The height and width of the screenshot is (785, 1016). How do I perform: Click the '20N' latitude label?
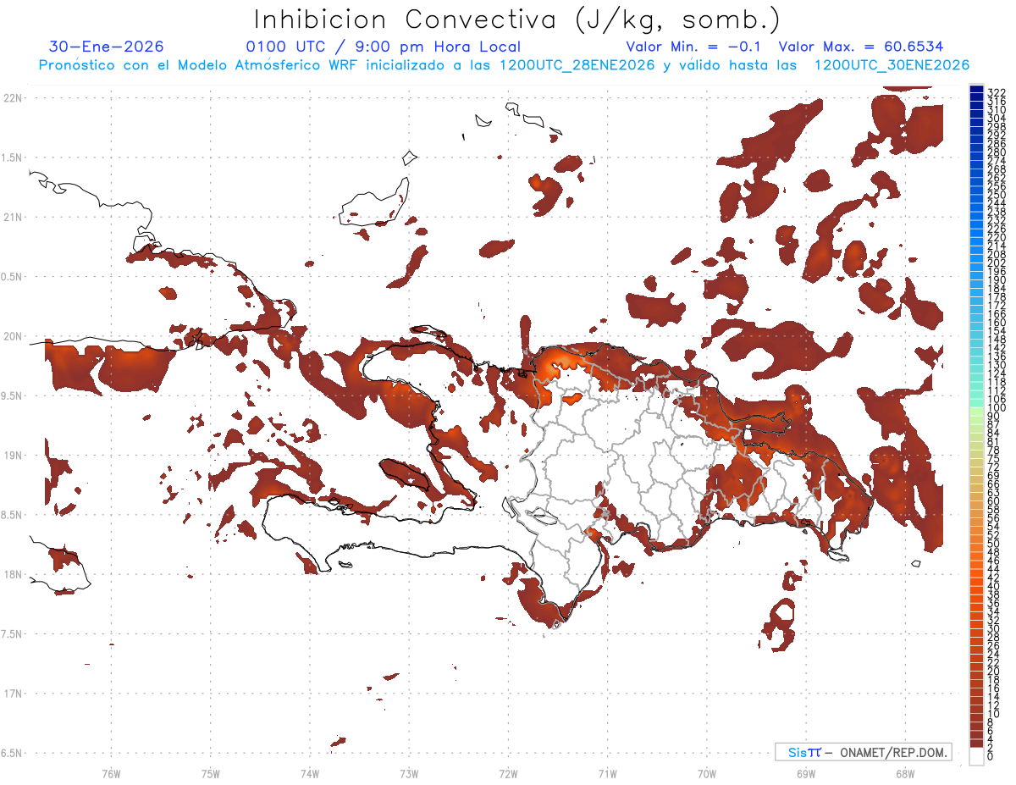pyautogui.click(x=12, y=336)
